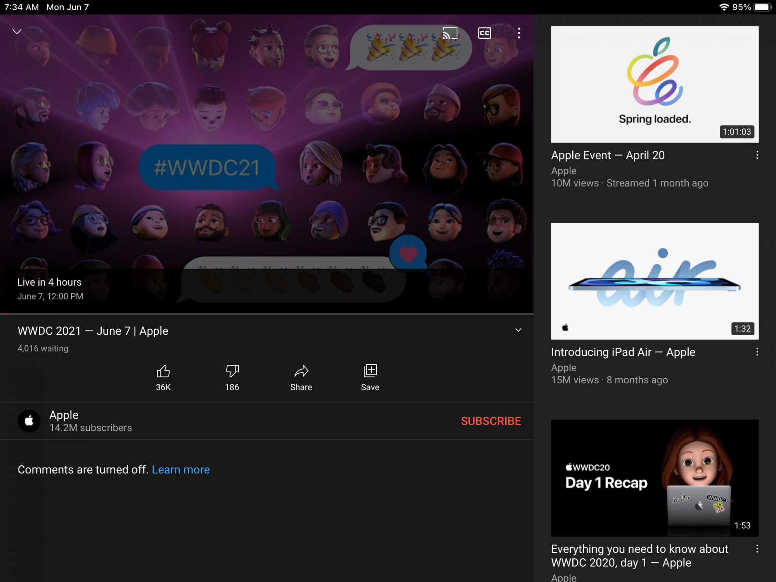
Task: Tap the battery status icon
Action: (762, 7)
